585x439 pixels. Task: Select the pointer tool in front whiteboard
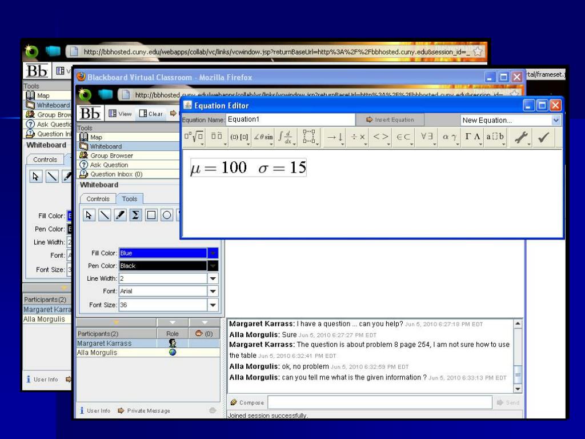click(89, 215)
